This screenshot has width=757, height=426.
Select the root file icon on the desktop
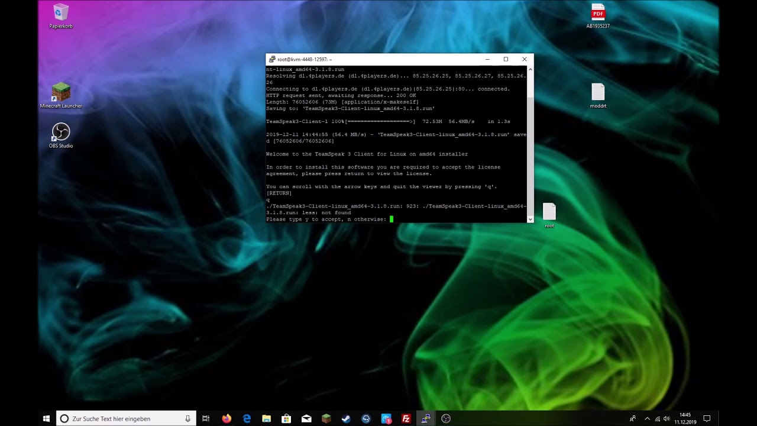pos(549,215)
